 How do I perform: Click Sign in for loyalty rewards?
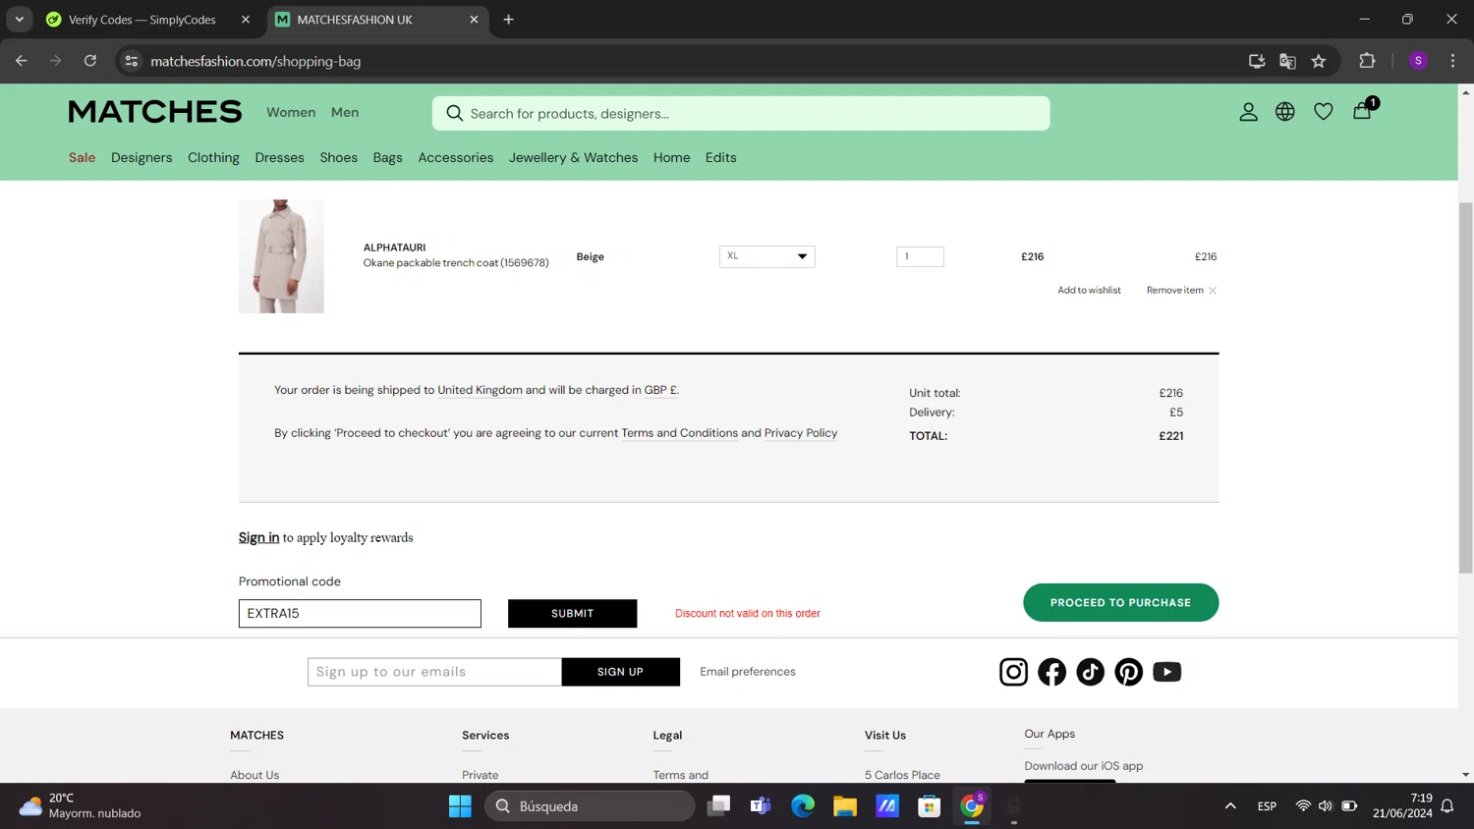click(258, 537)
